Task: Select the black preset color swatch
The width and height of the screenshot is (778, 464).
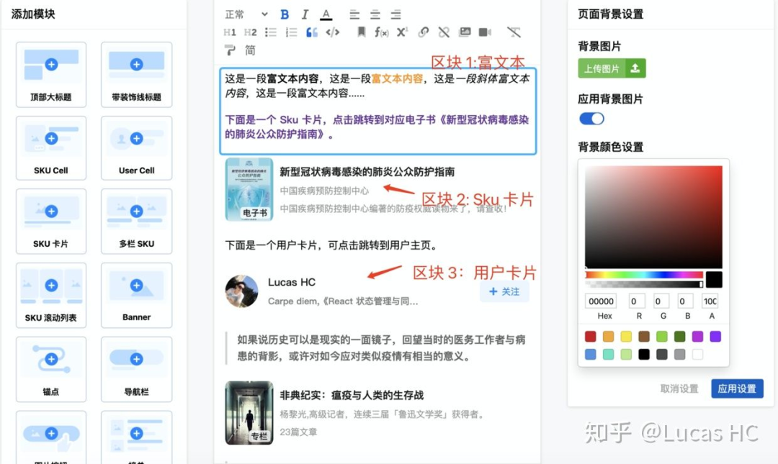Action: point(644,355)
